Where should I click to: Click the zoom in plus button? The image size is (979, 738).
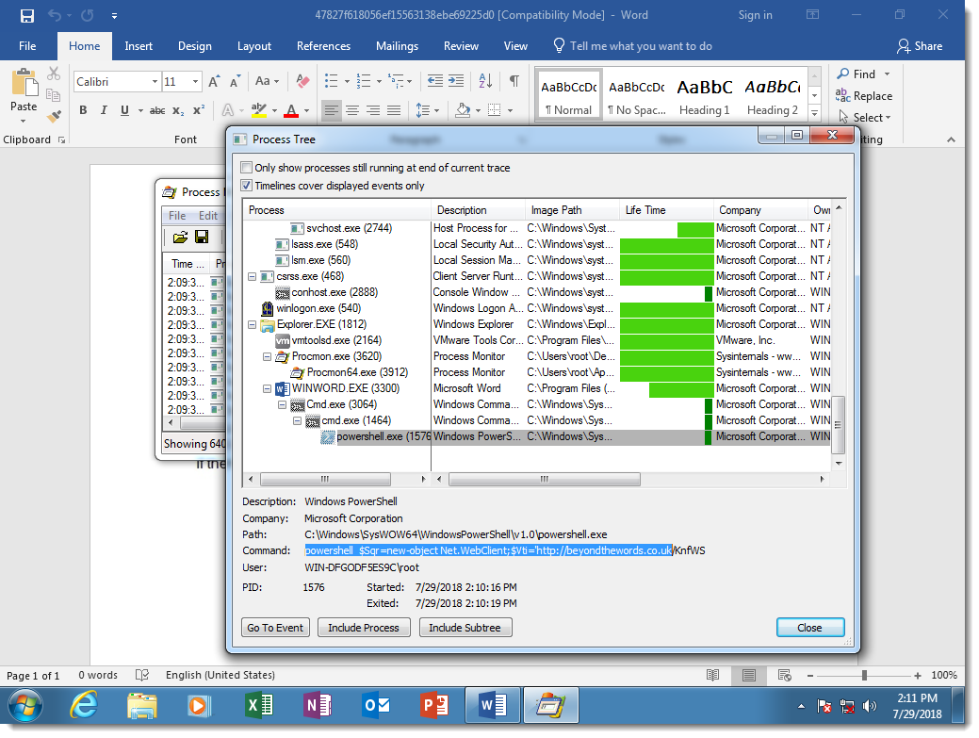tap(917, 675)
